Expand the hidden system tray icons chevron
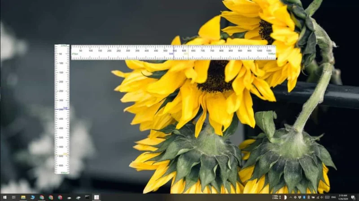Viewport: 359px width, 201px height. pos(291,197)
